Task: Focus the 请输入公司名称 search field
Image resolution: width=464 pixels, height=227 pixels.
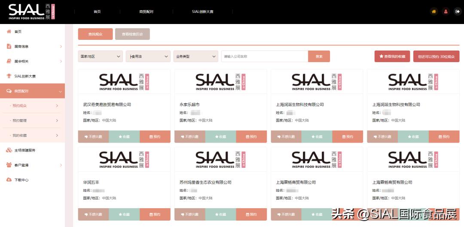Action: (x=265, y=56)
